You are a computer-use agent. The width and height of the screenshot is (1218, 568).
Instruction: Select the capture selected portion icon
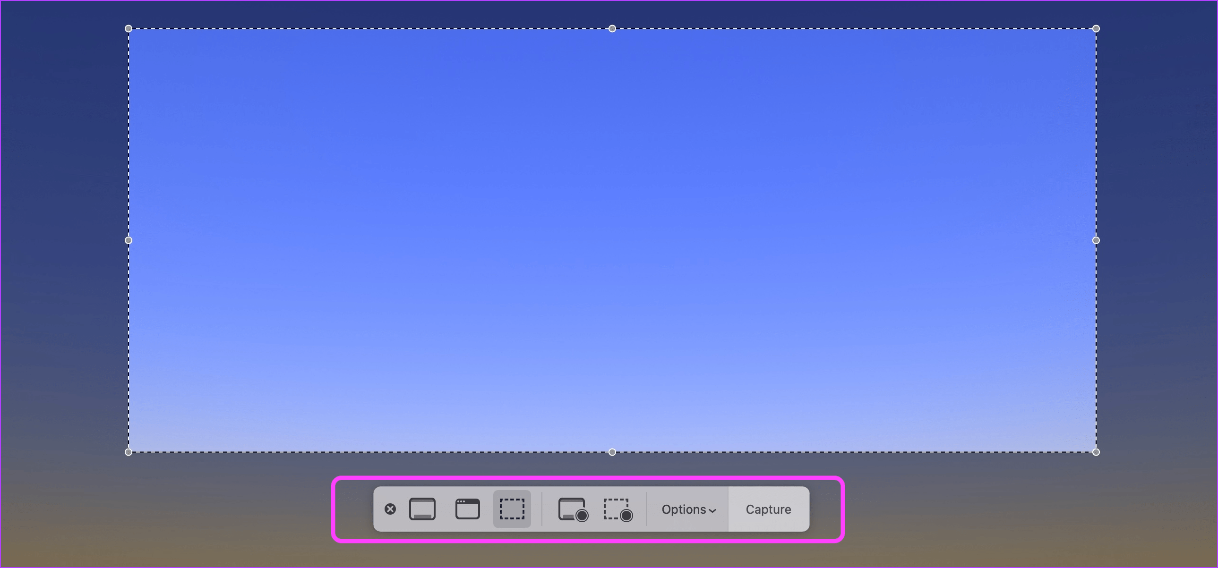tap(511, 508)
